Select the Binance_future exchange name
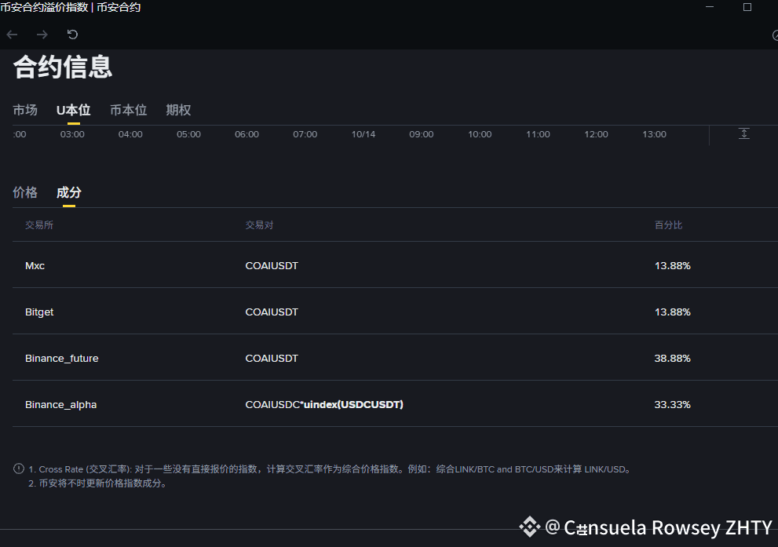The height and width of the screenshot is (547, 778). point(61,358)
